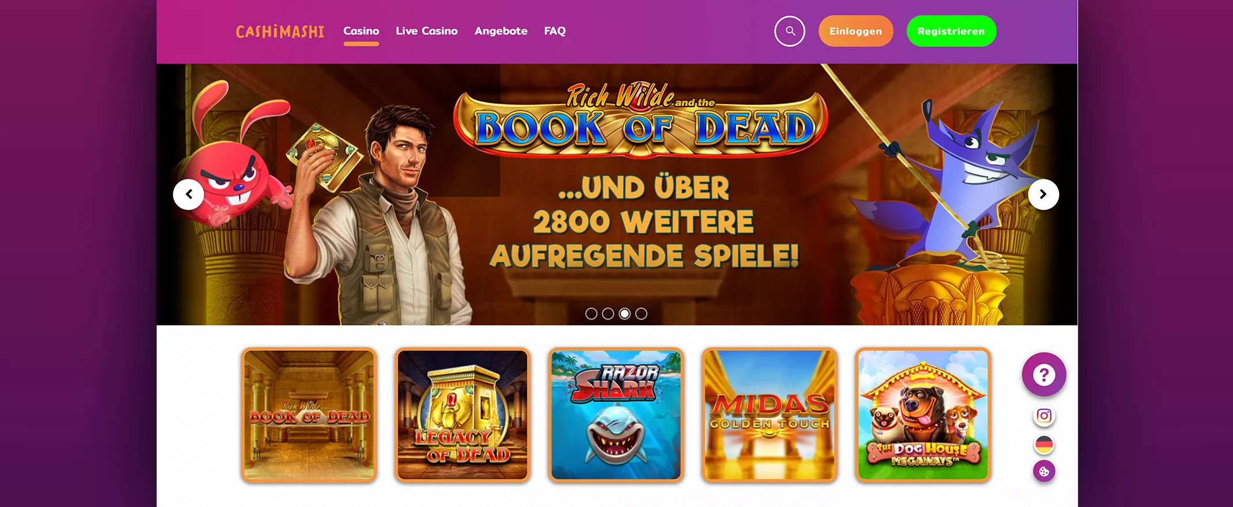Open the Razor Shark game thumbnail
This screenshot has height=507, width=1233.
(x=616, y=415)
